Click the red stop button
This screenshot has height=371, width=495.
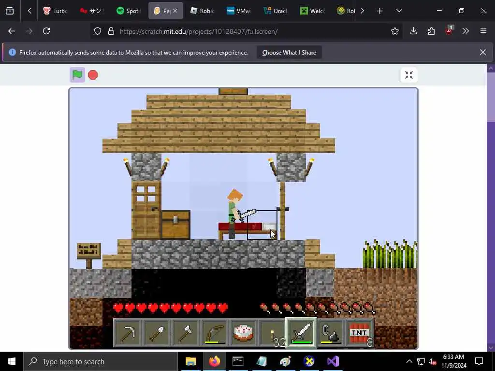coord(93,75)
